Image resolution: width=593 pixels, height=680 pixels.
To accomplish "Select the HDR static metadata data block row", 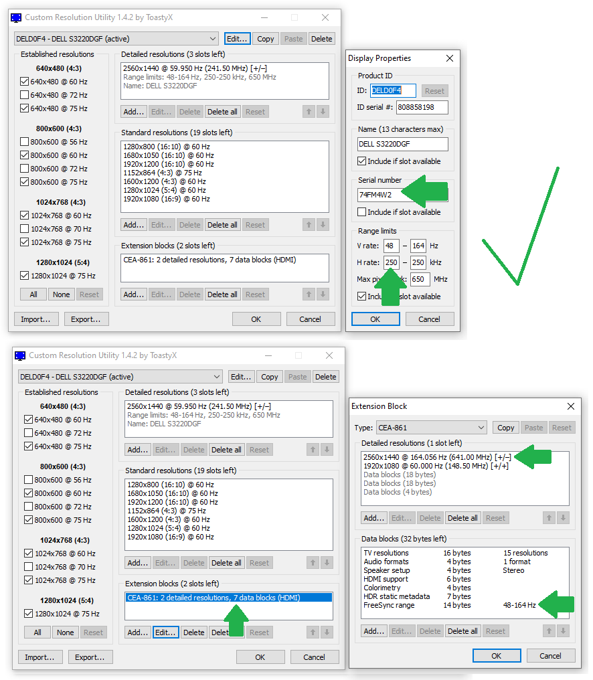I will click(x=464, y=596).
